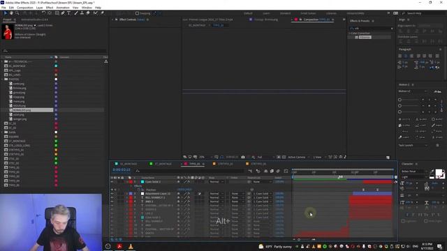Image resolution: width=447 pixels, height=251 pixels.
Task: Switch to the Default workspace
Action: click(x=248, y=13)
